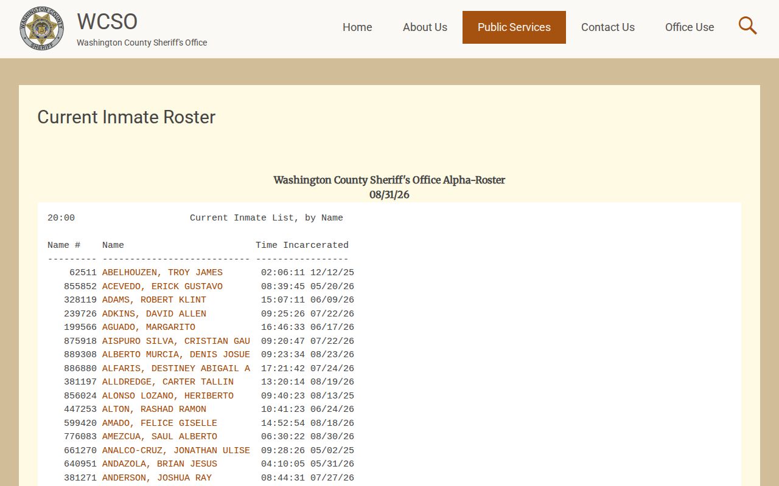Click incarceration time 14:52:54 08/18/26
Screen dimensions: 779x486
tap(307, 423)
